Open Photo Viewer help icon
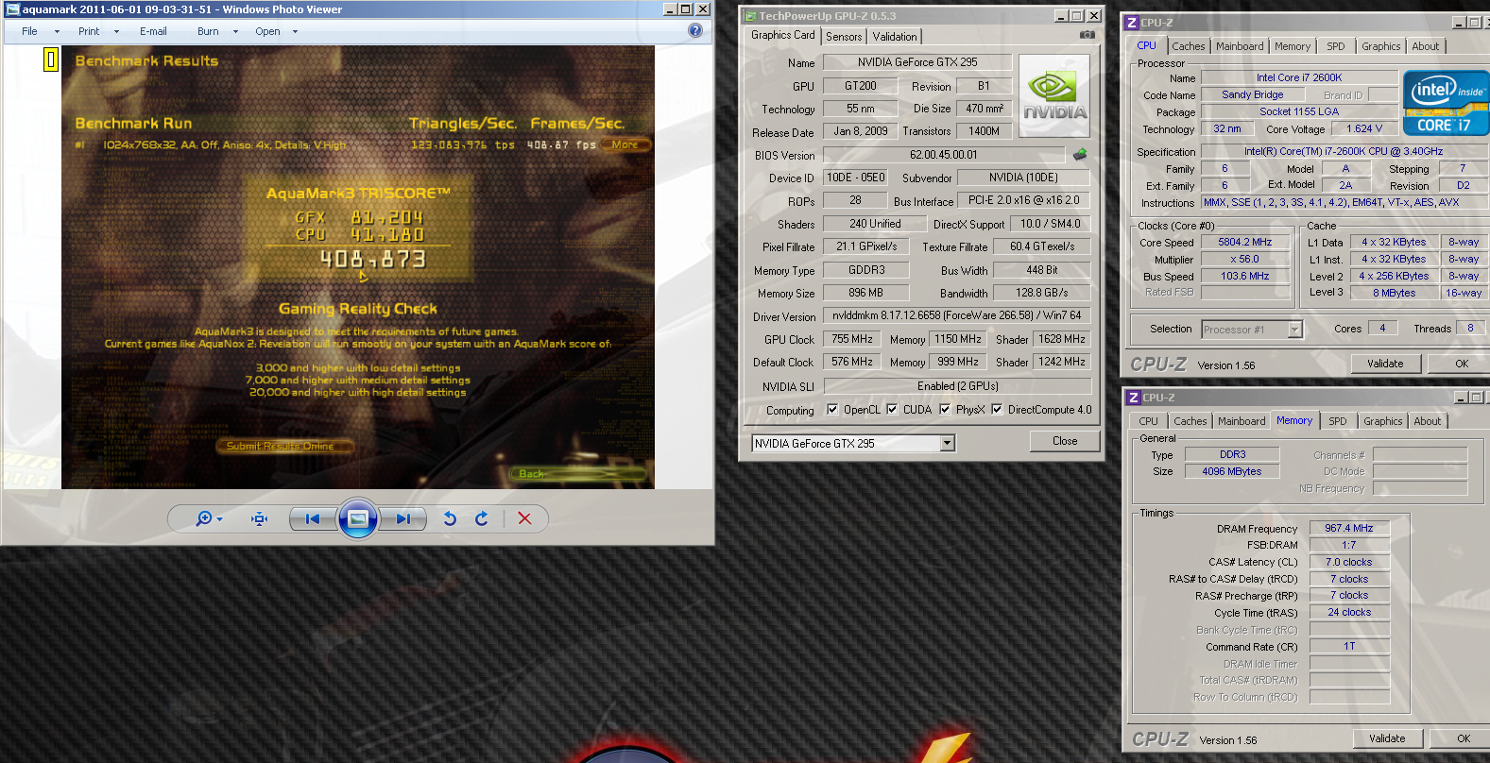 (695, 30)
